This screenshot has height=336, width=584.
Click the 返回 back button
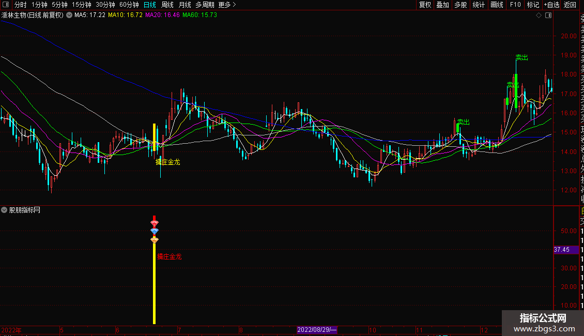570,5
